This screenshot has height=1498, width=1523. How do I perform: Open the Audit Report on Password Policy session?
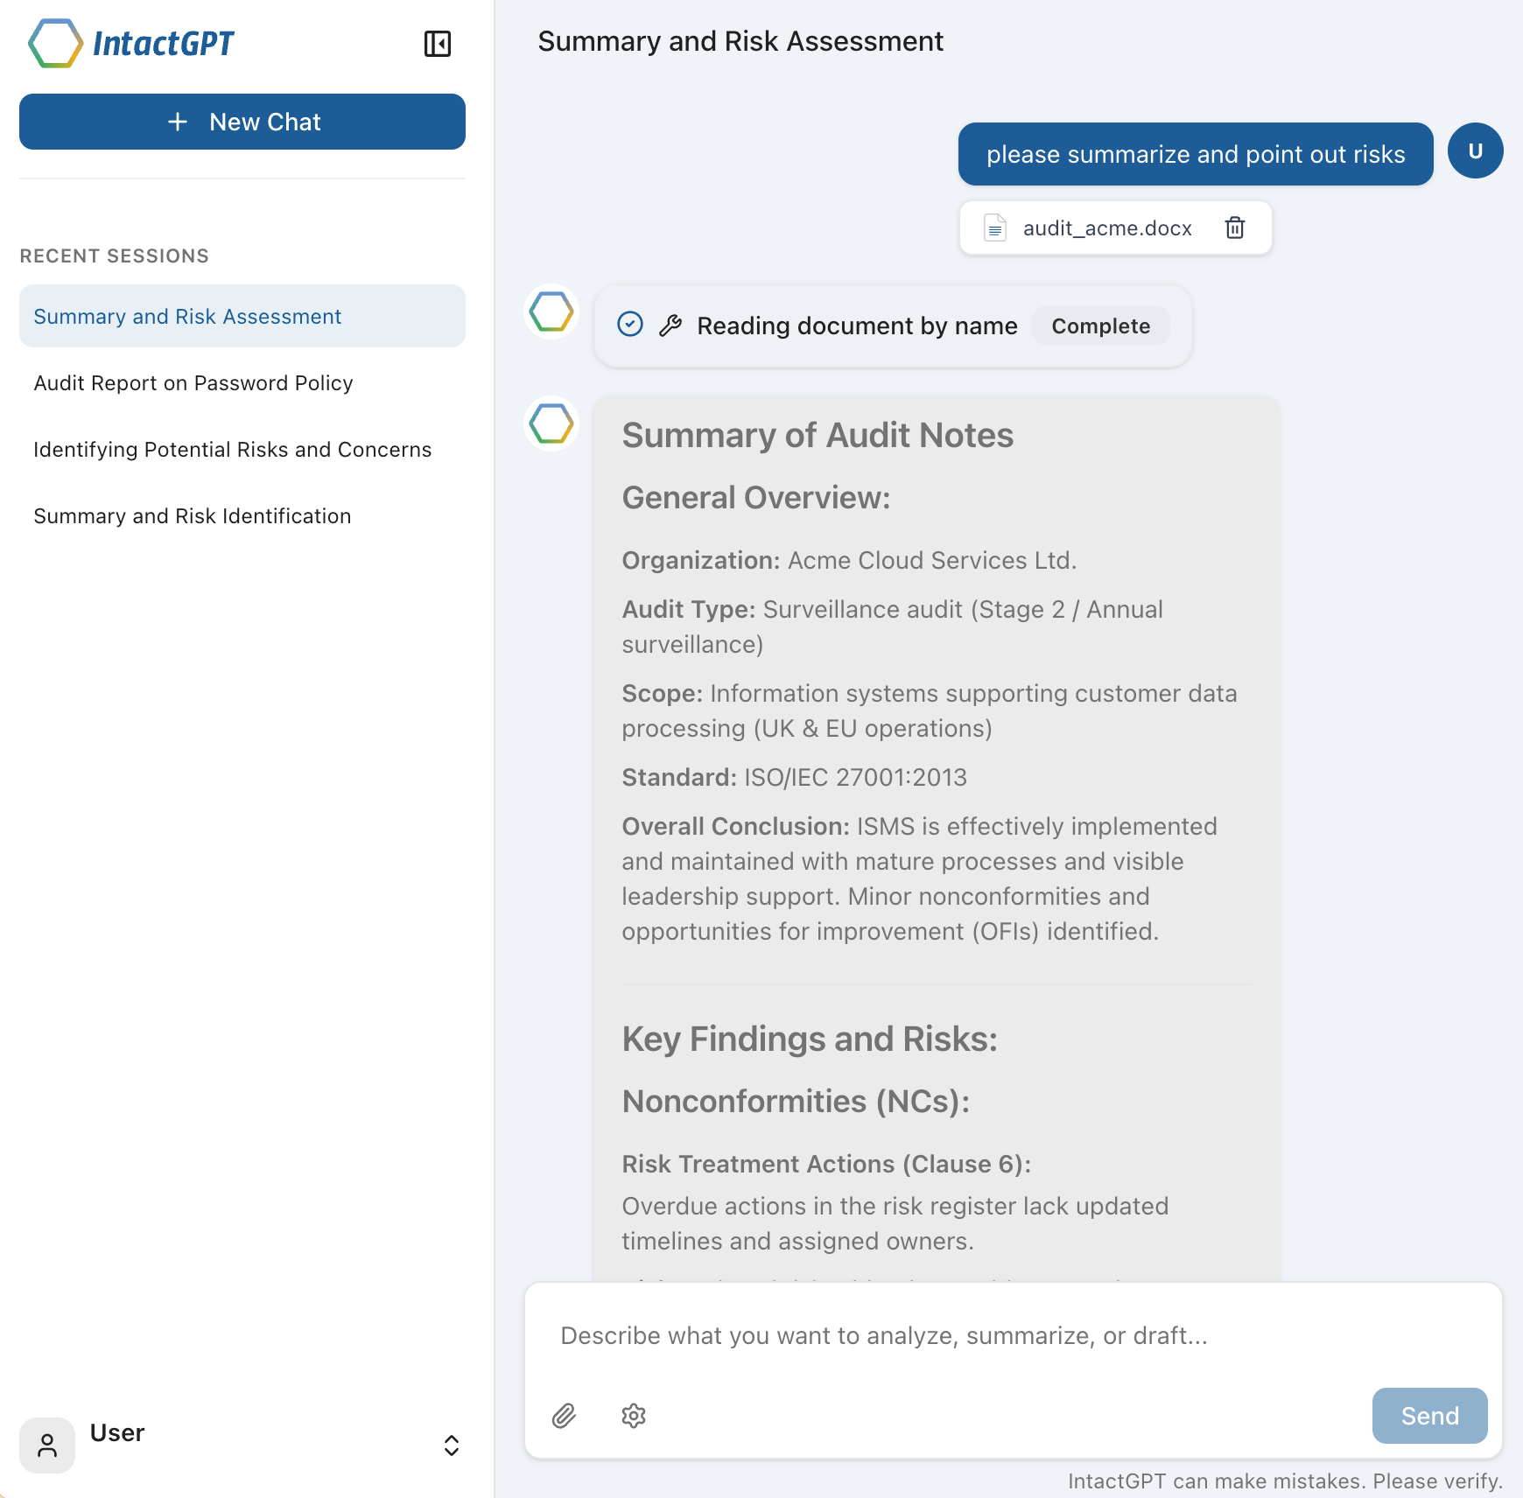pyautogui.click(x=193, y=382)
